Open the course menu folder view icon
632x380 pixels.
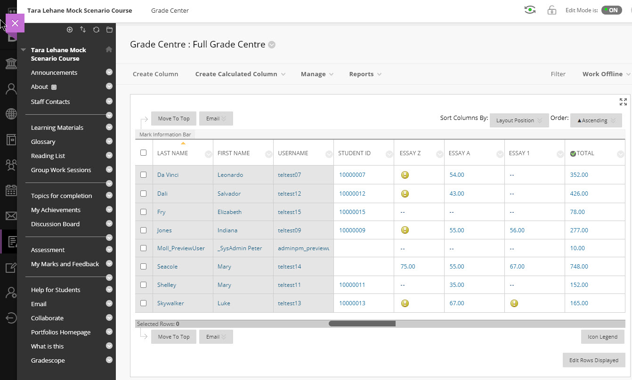tap(109, 30)
